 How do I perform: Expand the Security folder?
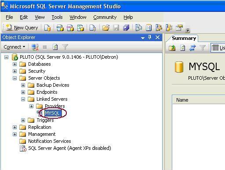15,71
